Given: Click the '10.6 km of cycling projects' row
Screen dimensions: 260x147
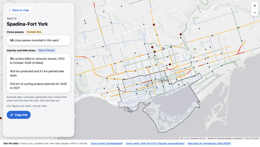Looking at the screenshot, I should click(x=38, y=86).
